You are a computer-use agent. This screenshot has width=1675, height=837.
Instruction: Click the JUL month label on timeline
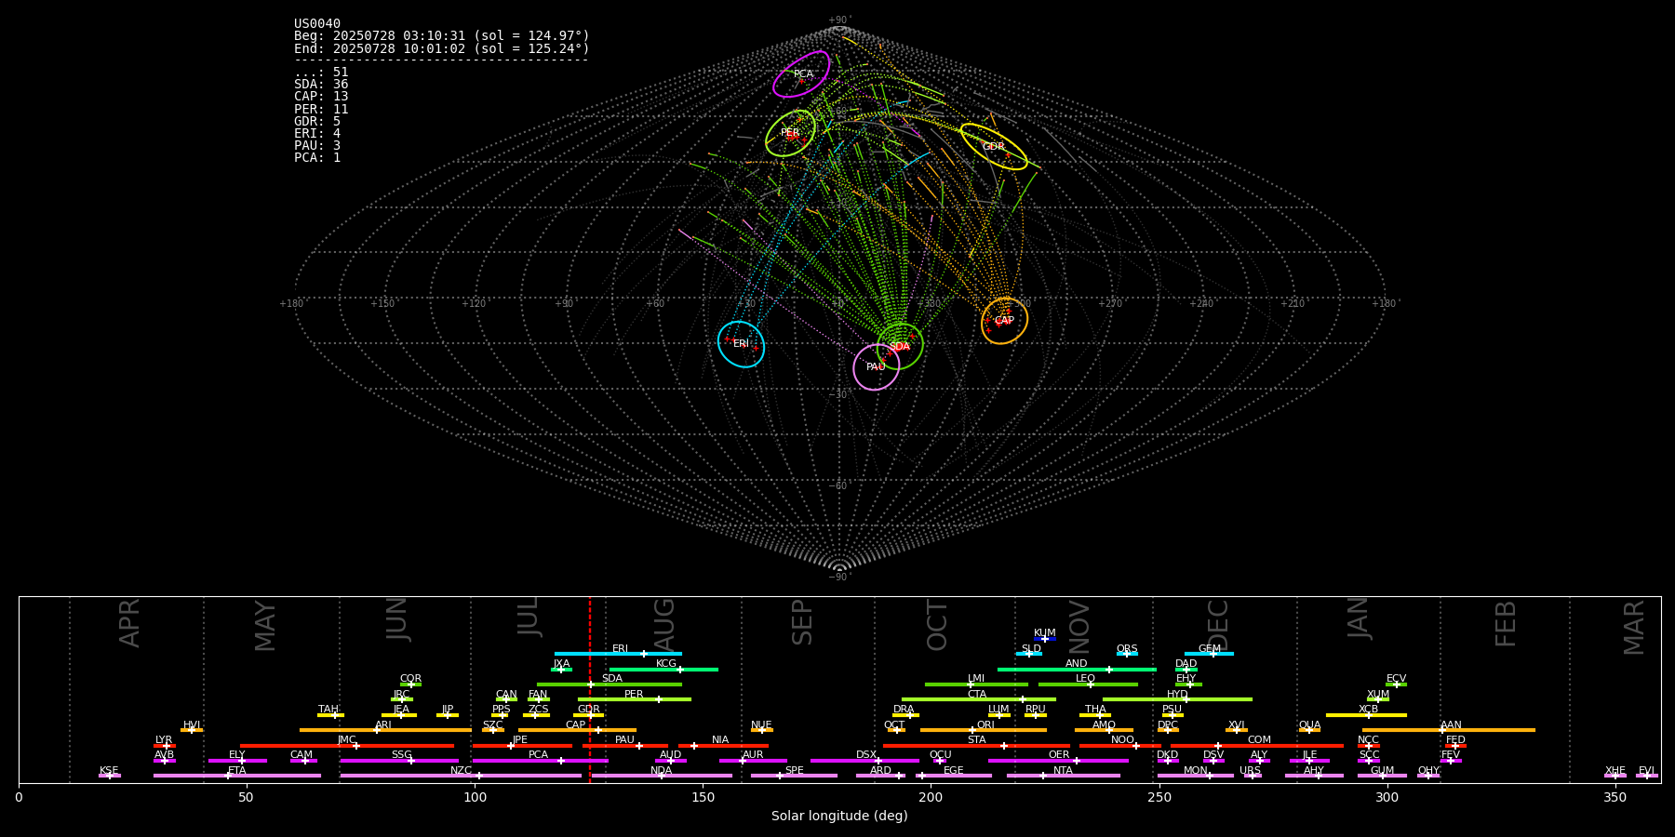click(529, 617)
